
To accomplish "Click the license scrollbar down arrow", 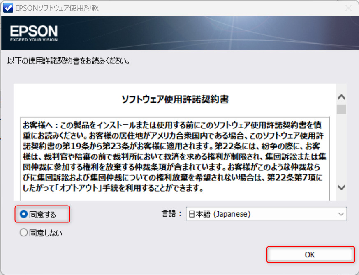I will (x=341, y=188).
